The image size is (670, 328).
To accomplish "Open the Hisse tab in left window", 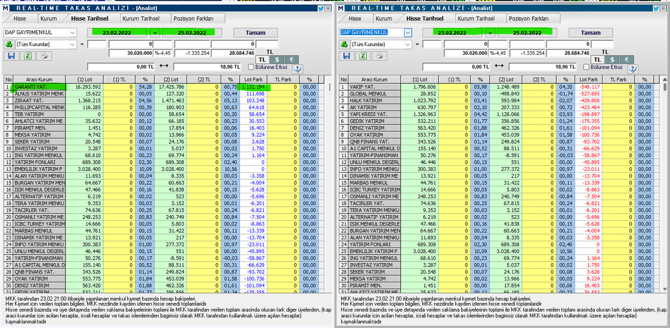I will (20, 18).
